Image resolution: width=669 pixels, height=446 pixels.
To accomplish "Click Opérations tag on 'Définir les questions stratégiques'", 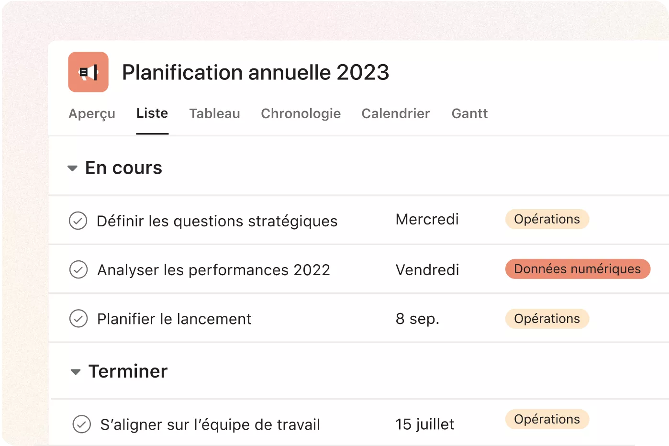I will click(547, 219).
